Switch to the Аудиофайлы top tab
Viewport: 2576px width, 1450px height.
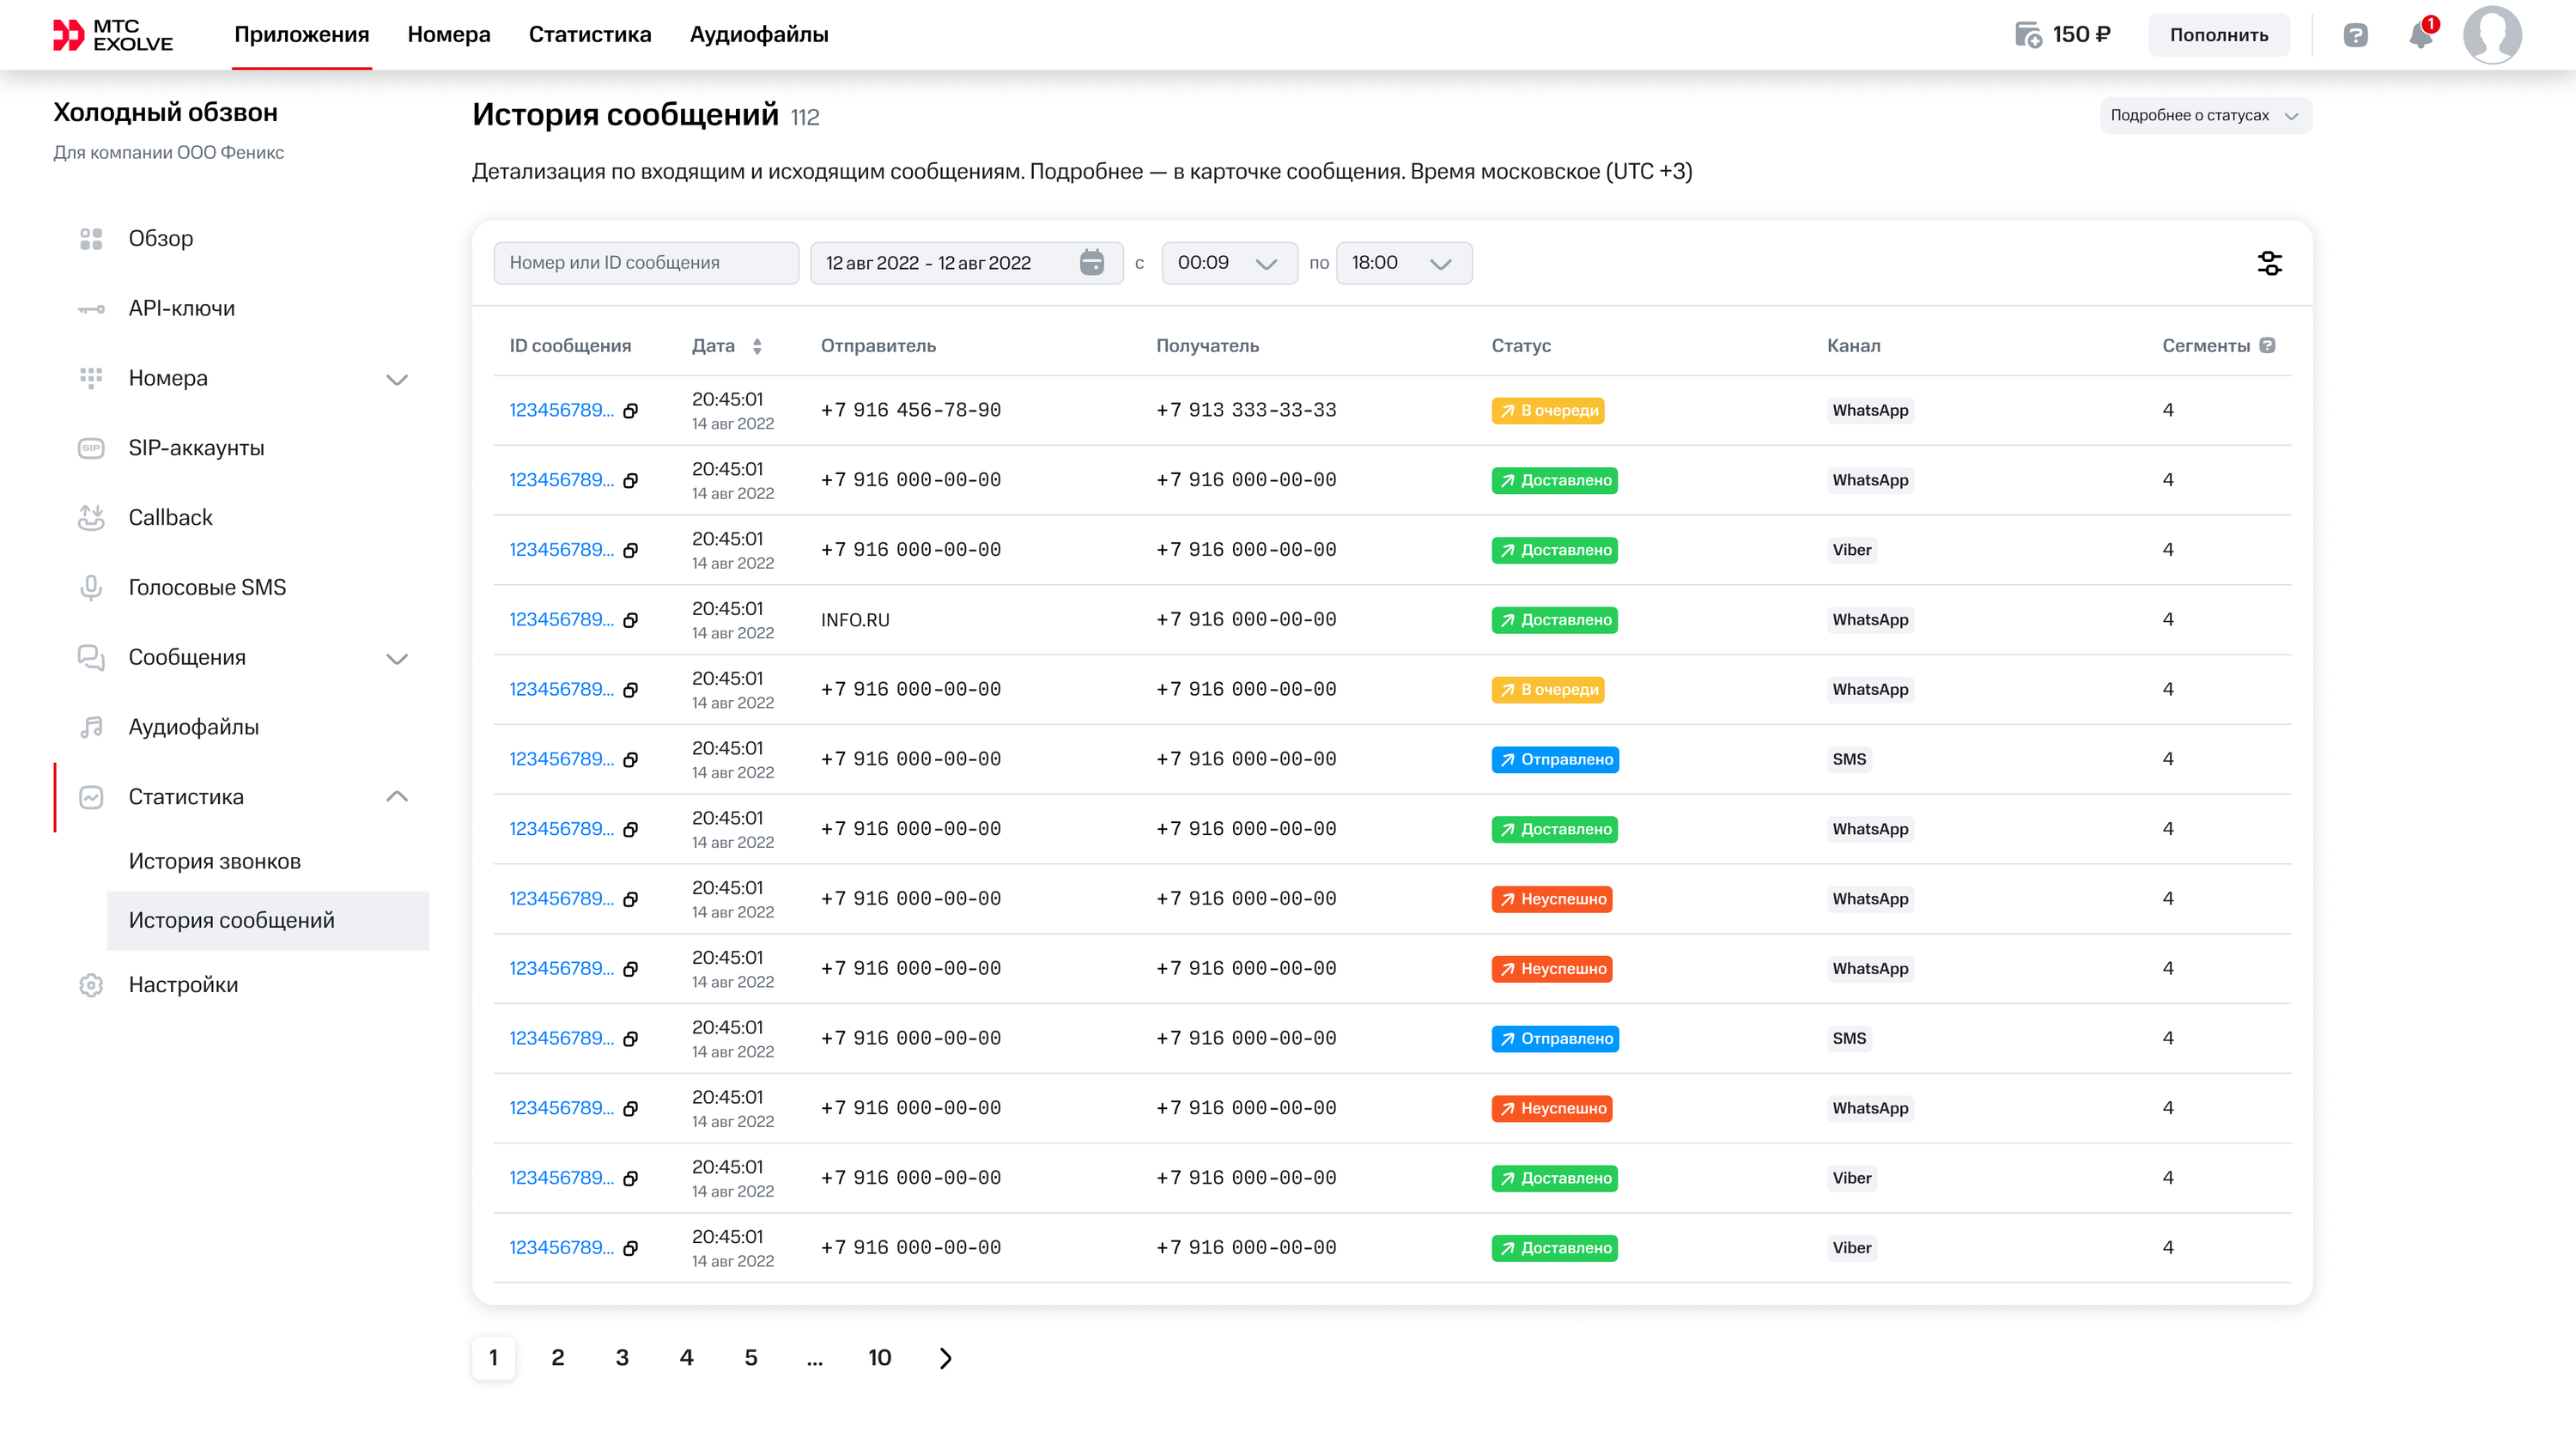[x=759, y=34]
